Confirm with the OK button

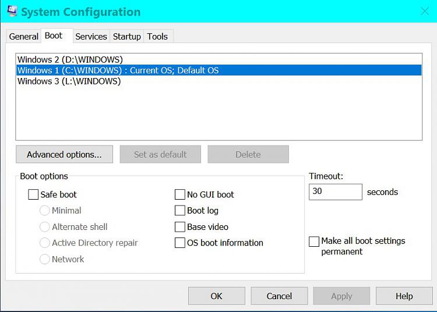(217, 296)
